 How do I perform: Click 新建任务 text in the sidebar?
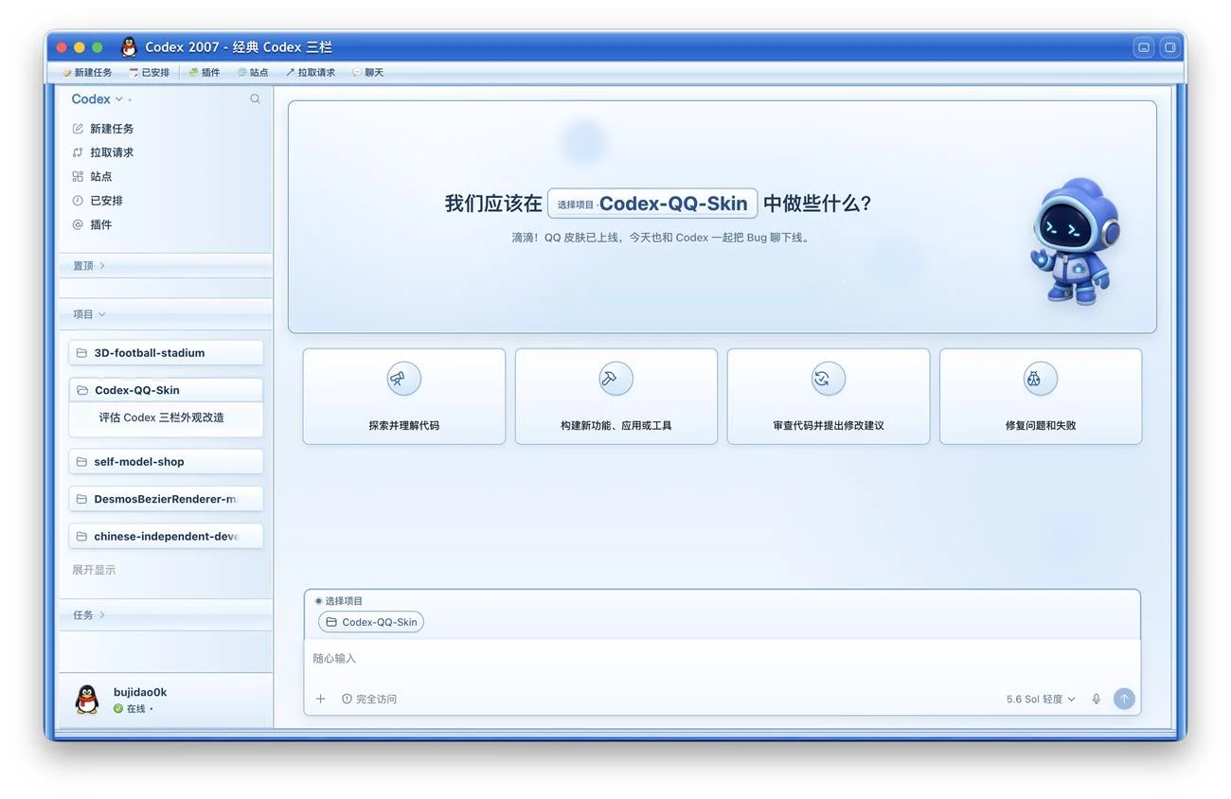point(112,129)
